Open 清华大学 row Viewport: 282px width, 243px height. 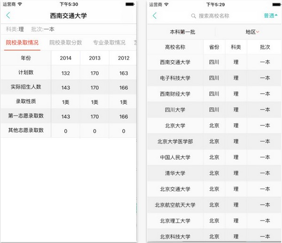[x=214, y=173]
